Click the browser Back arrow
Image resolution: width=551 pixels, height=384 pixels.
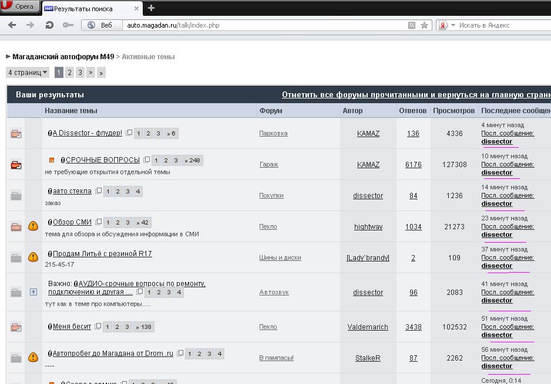[x=12, y=25]
